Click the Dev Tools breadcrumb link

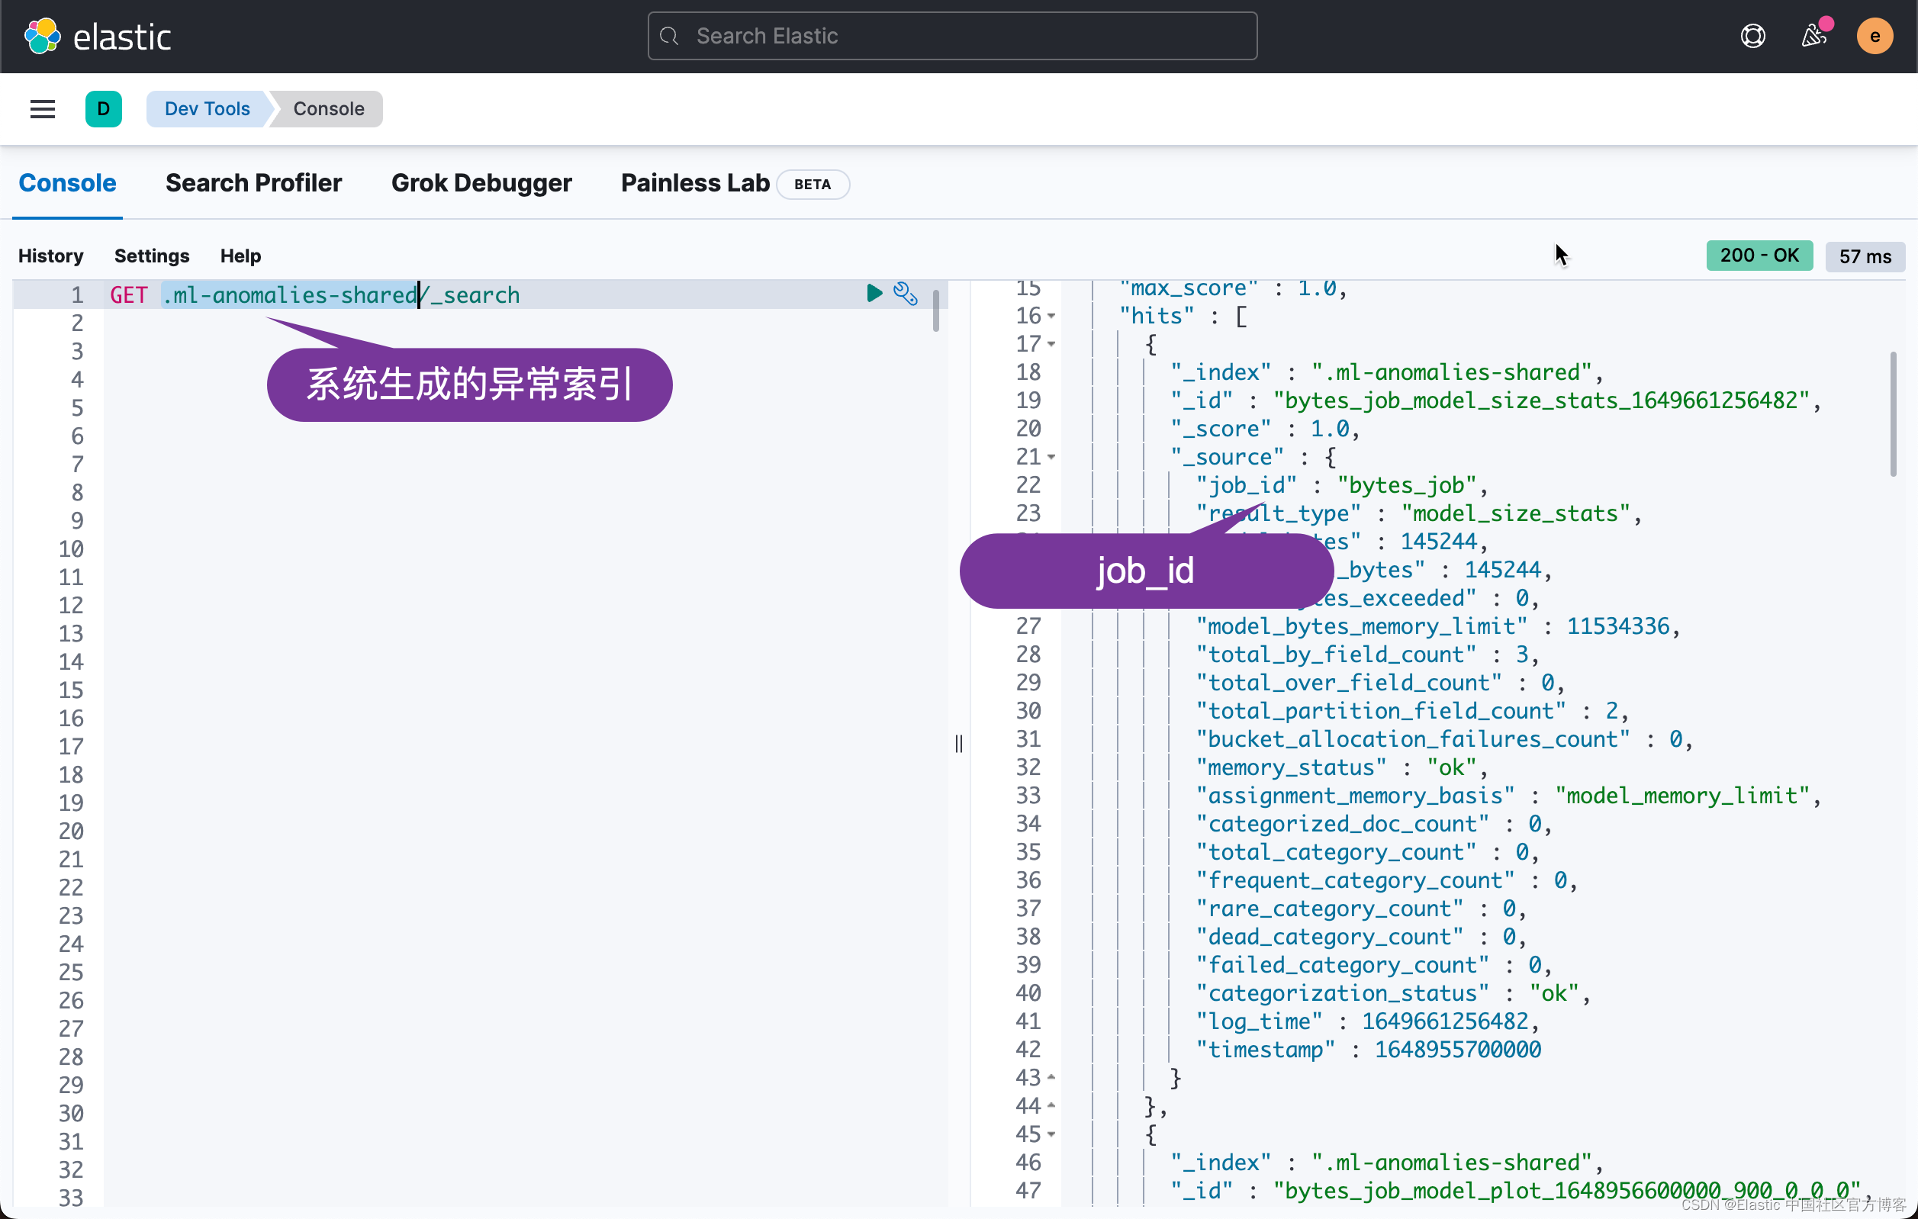(207, 109)
